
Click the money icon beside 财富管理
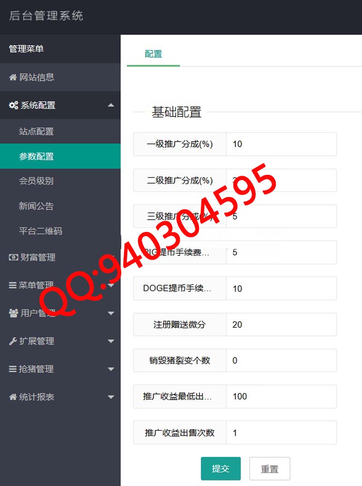tap(13, 257)
